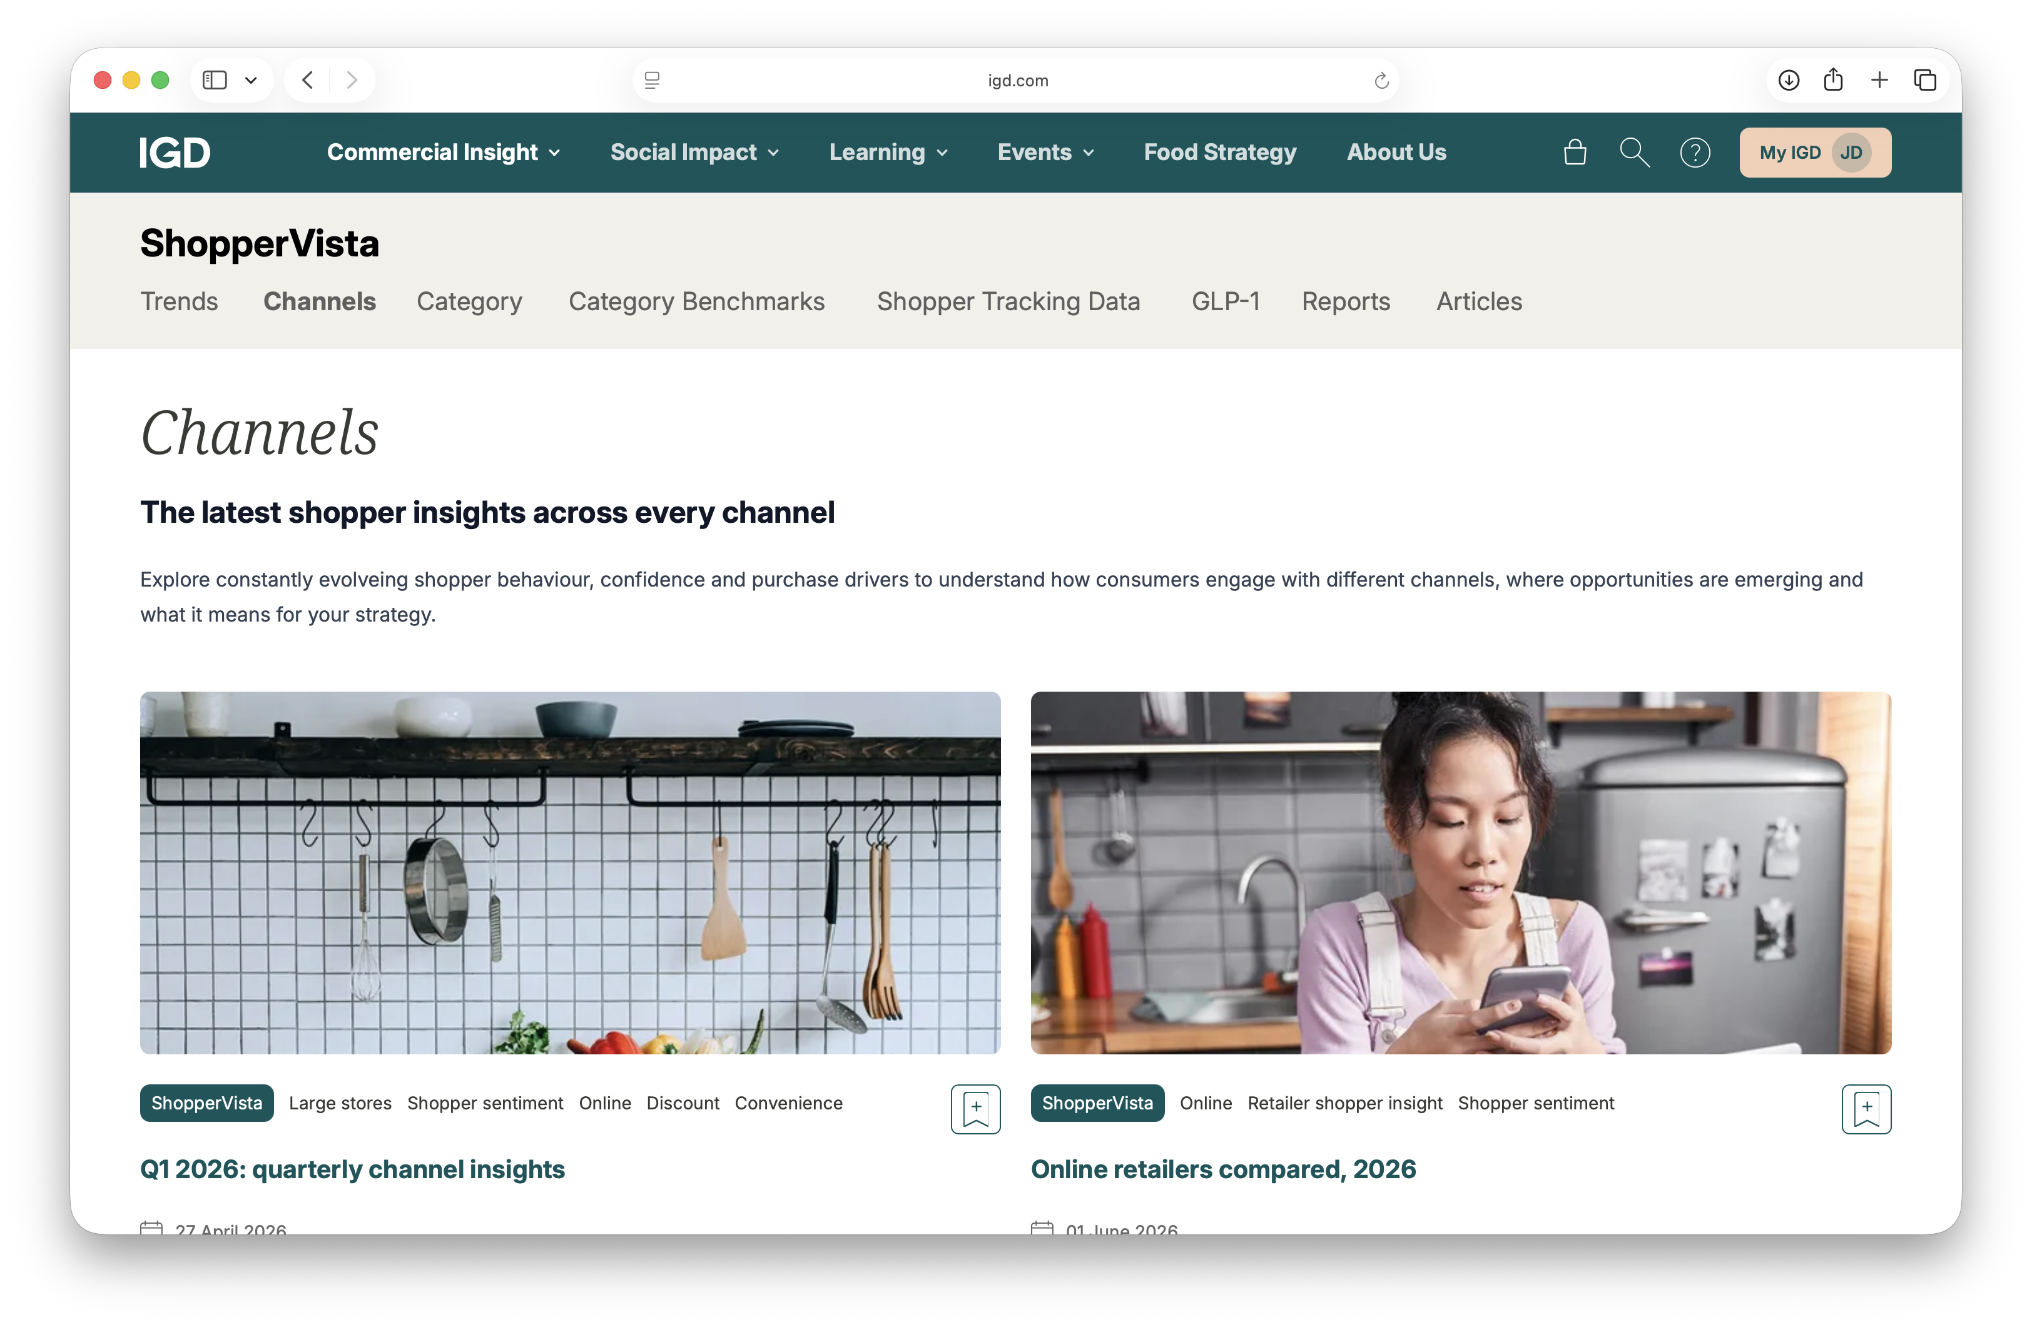Open the Category Benchmarks tab
Viewport: 2032px width, 1327px height.
697,301
